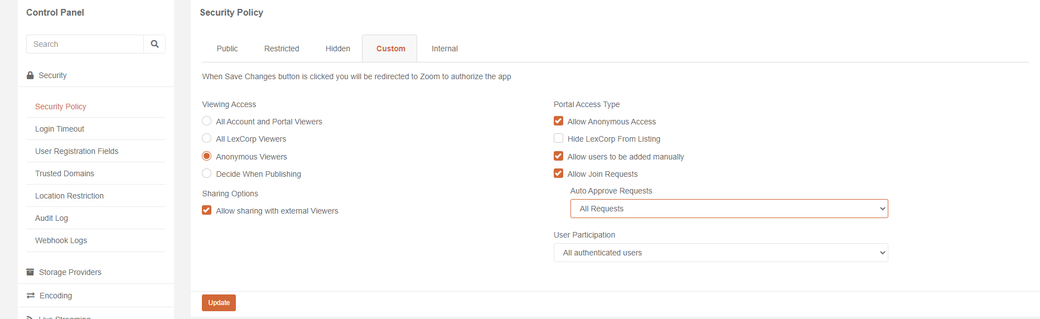Open the Internal policy tab

pos(444,49)
